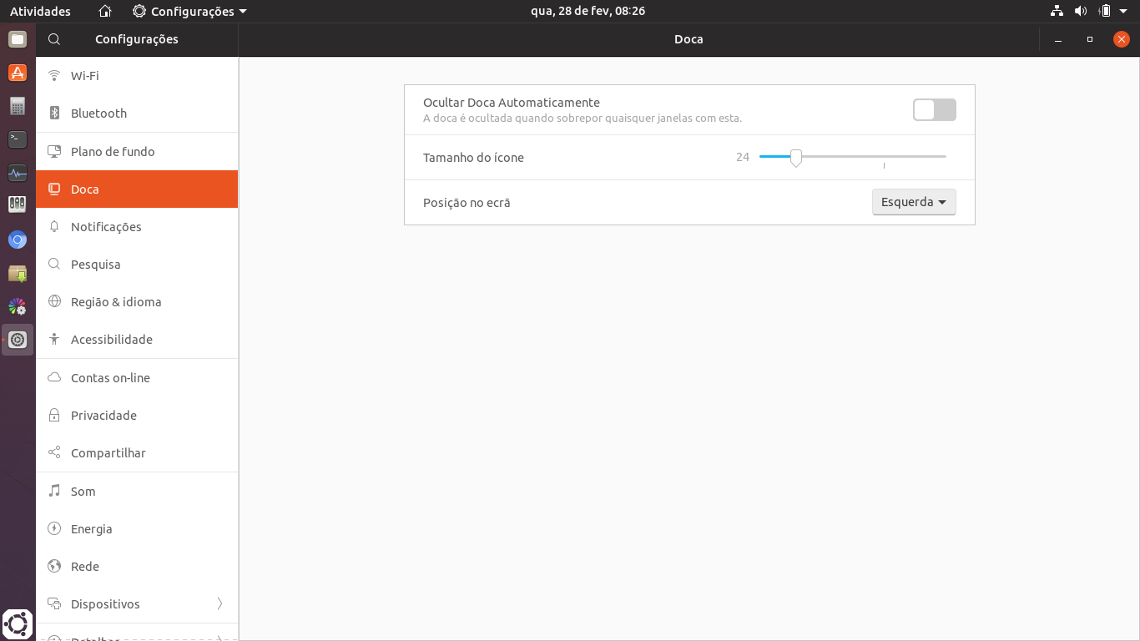Launch Chromium browser from the dock
Screen dimensions: 1140x641
click(18, 240)
